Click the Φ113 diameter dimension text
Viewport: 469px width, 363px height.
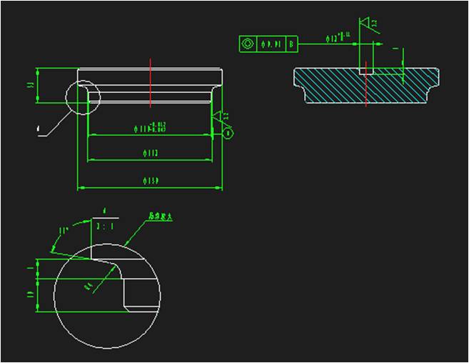151,154
